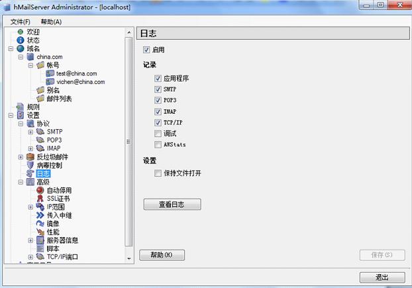Toggle the POP3 logging checkbox
The image size is (412, 288).
158,100
